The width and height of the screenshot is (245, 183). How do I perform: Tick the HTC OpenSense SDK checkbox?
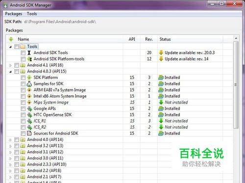[x=23, y=115]
